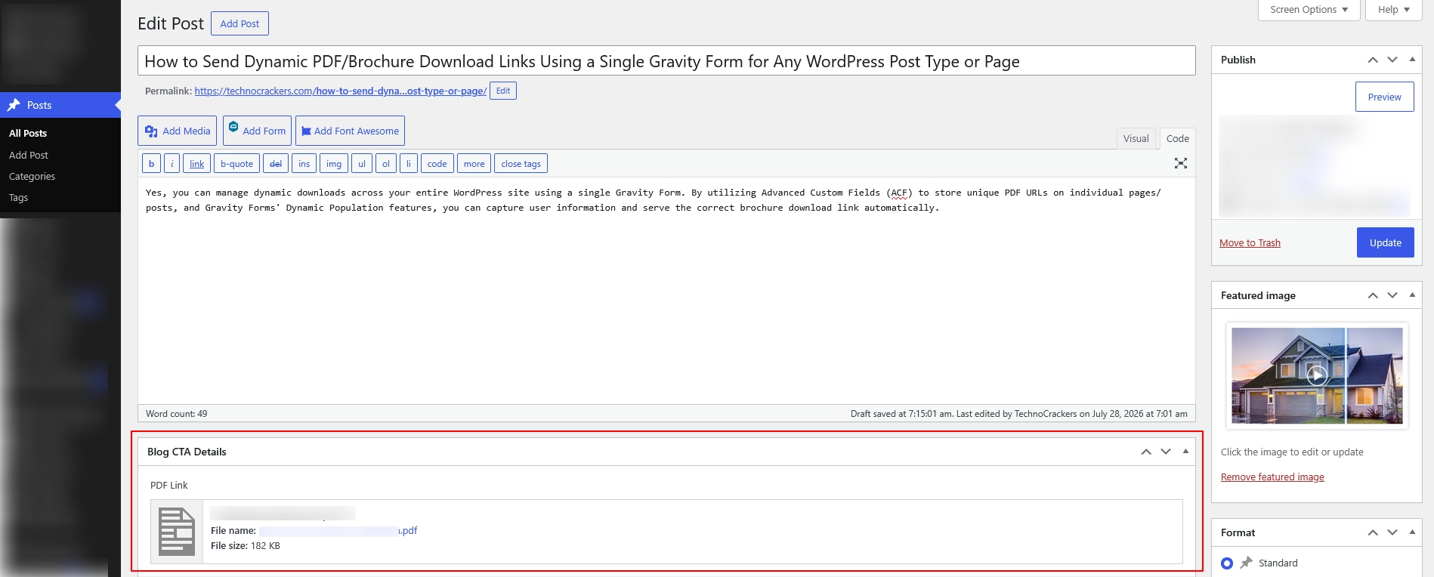Collapse the Featured image panel
The height and width of the screenshot is (577, 1434).
(1412, 295)
